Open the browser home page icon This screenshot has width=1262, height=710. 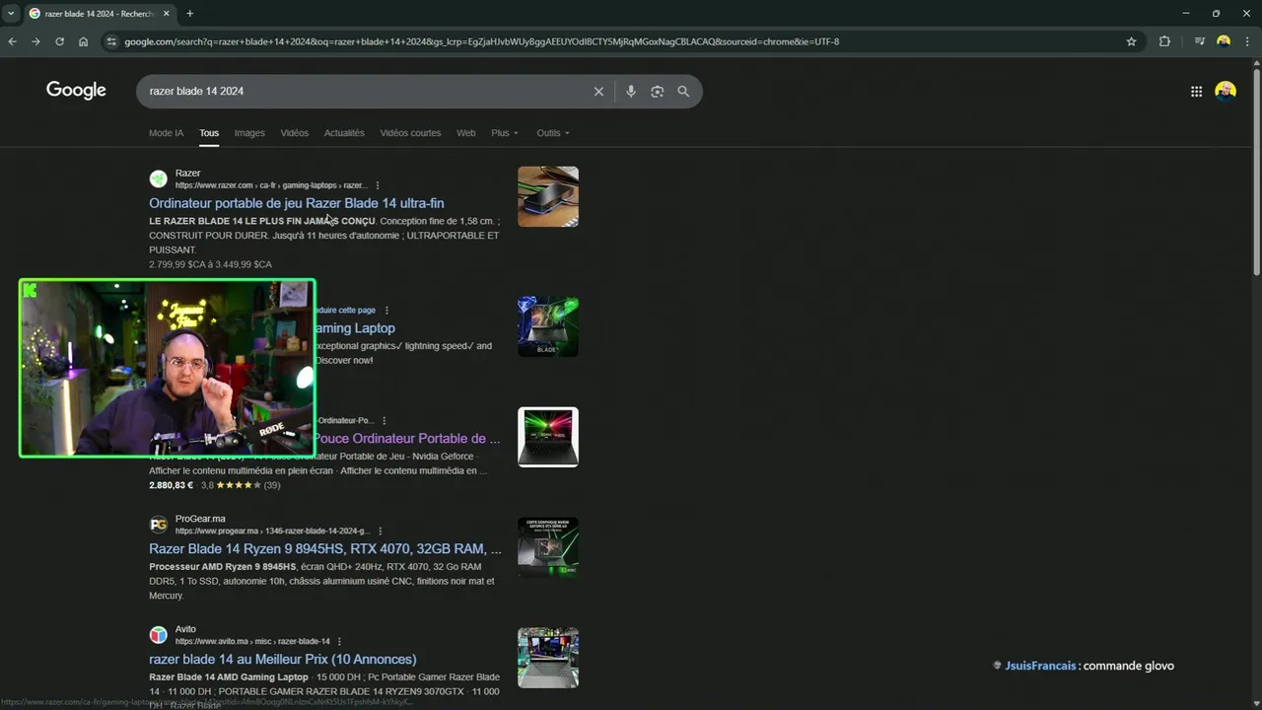(83, 41)
